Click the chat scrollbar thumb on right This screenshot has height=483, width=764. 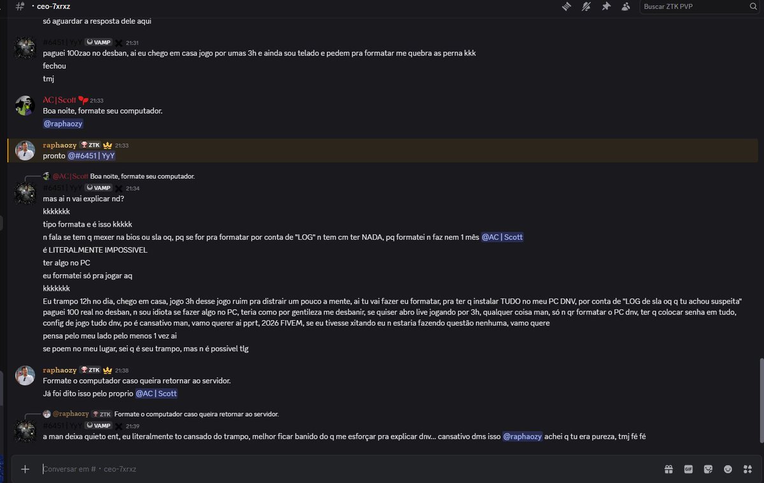(x=761, y=400)
